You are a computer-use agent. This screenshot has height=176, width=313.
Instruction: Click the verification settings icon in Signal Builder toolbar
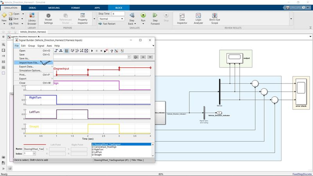[122, 51]
